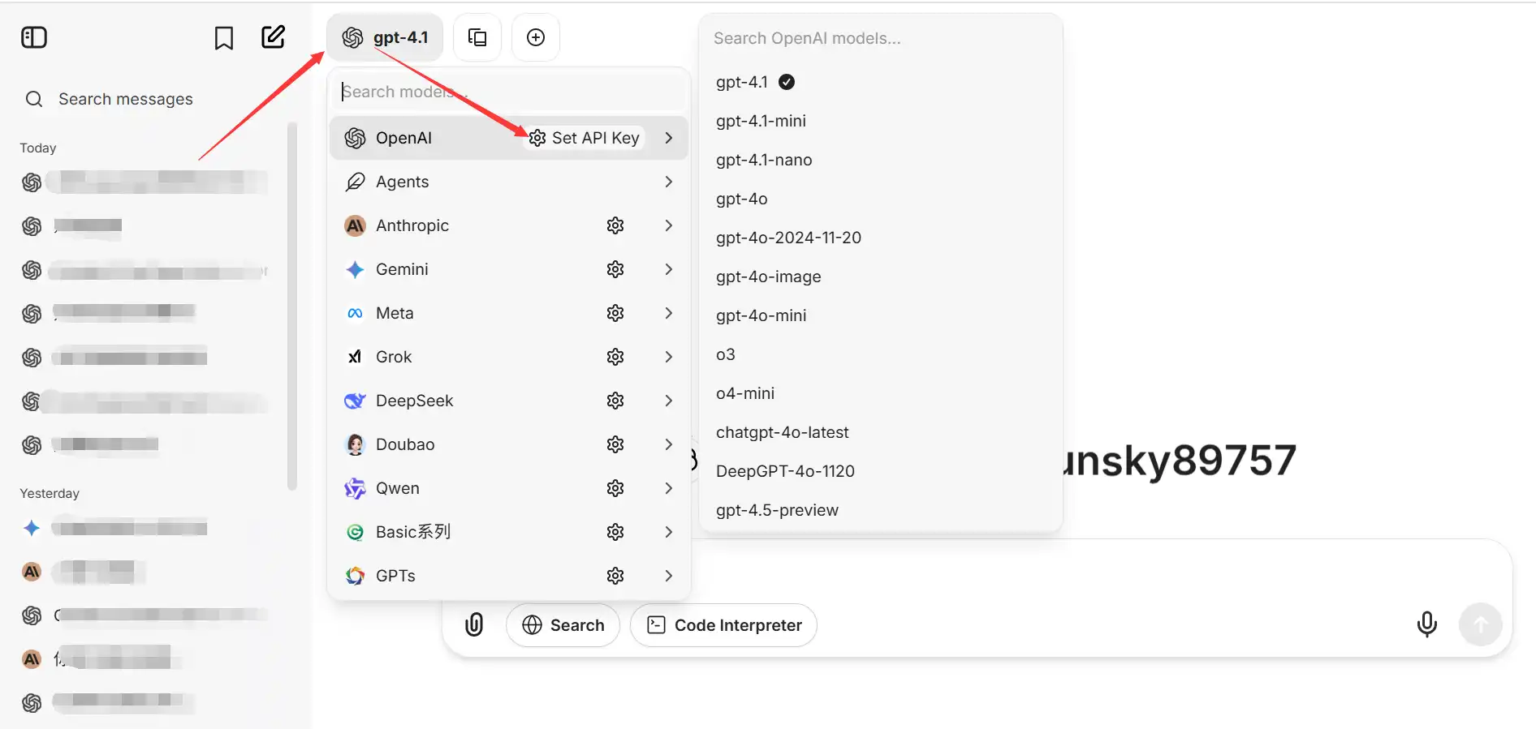Click the Doubao avatar icon

pyautogui.click(x=355, y=444)
